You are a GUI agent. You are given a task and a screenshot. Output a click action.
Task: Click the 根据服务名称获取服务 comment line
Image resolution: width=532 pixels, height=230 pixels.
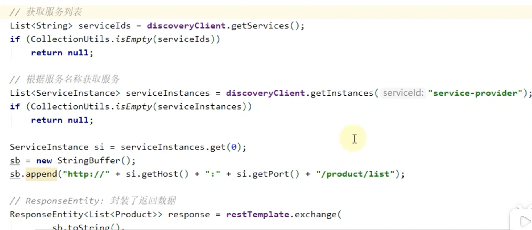[x=65, y=79]
